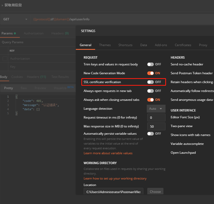Expand the 获取用信息 request title arrow
Image resolution: width=214 pixels, height=204 pixels.
[x=2, y=5]
